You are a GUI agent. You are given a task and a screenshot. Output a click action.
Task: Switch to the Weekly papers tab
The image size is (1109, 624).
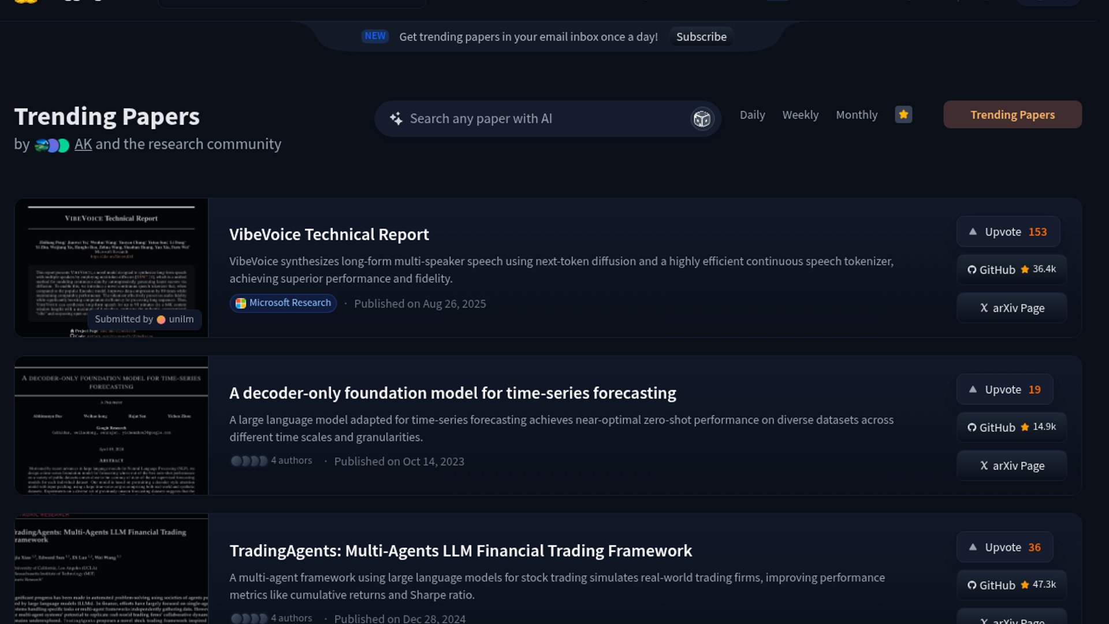pos(800,115)
